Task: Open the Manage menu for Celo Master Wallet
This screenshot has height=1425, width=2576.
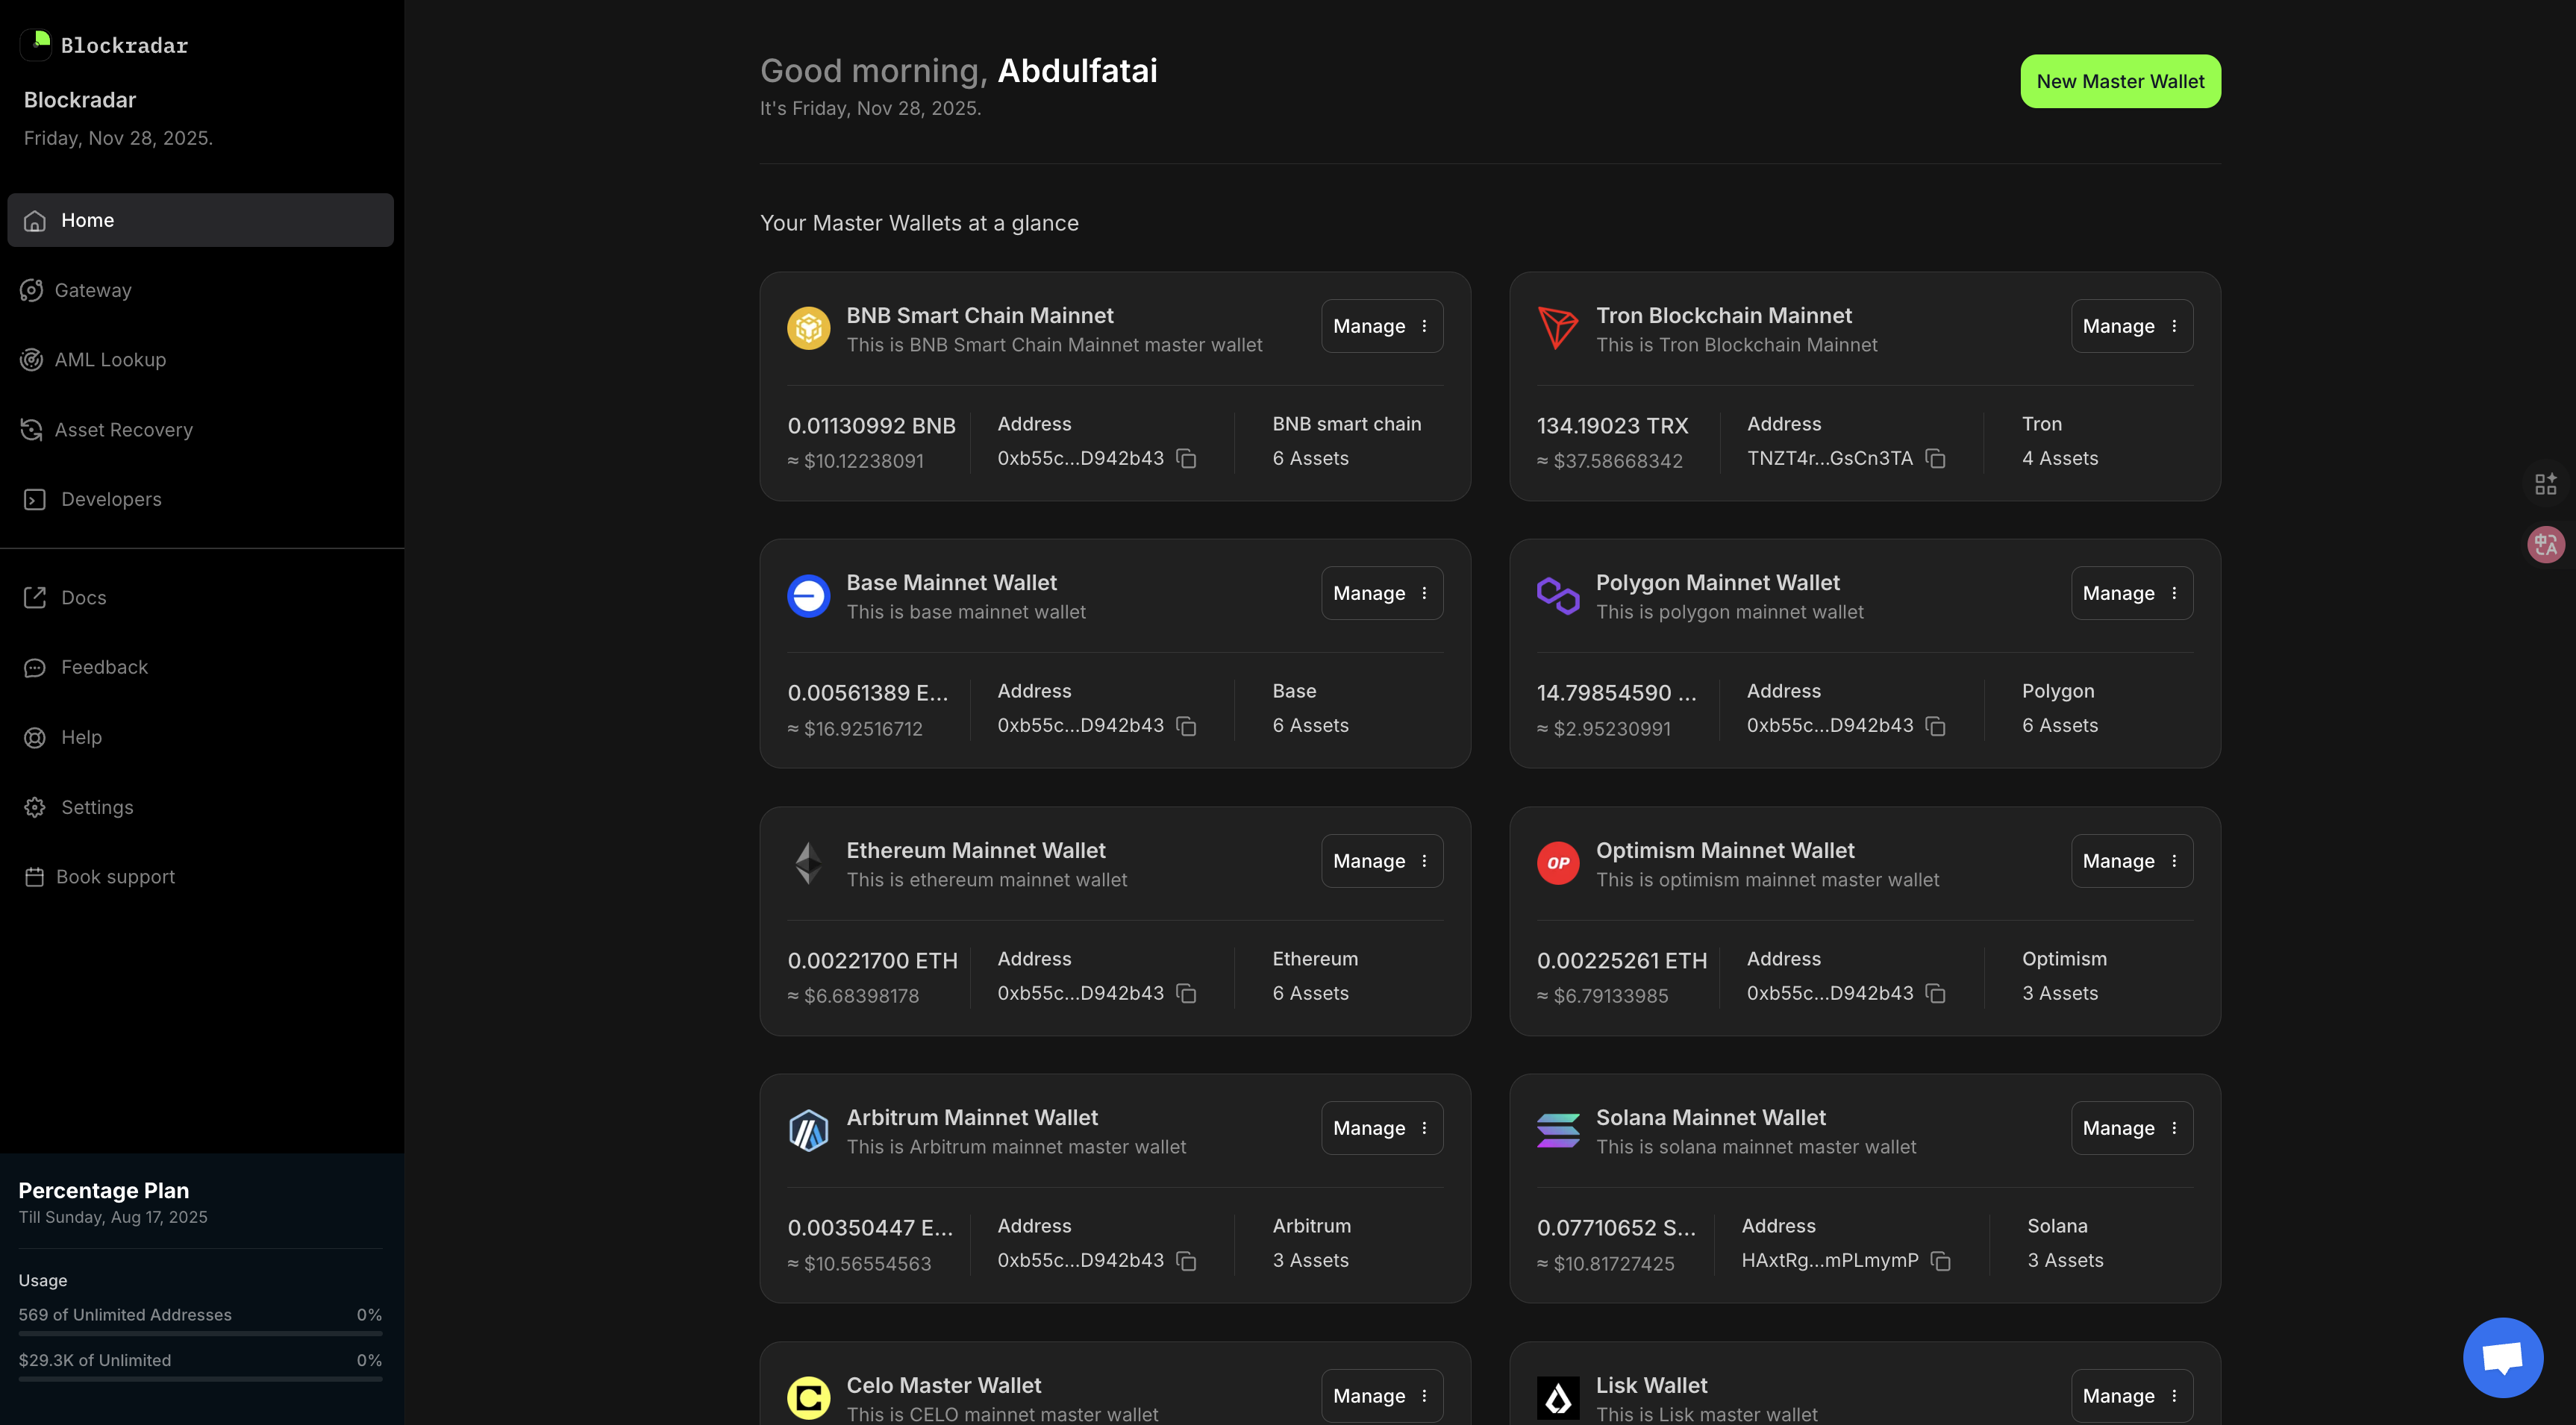Action: pyautogui.click(x=1381, y=1395)
